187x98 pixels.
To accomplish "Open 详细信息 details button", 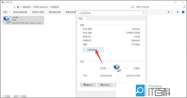I will [93, 50].
